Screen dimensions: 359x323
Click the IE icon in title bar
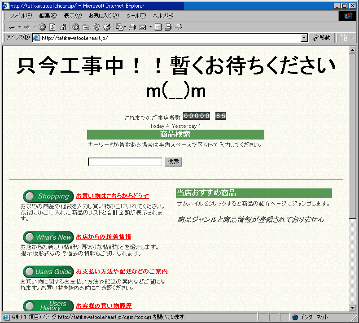click(x=6, y=5)
